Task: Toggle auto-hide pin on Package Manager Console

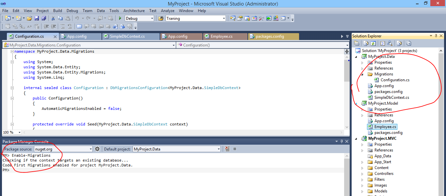Action: tap(342, 141)
